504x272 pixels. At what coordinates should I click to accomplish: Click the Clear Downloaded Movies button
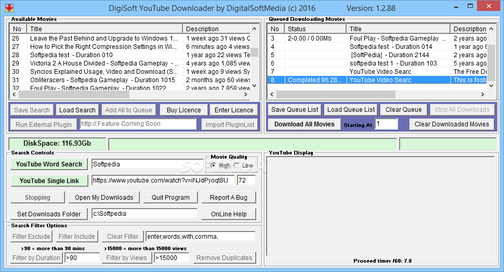(452, 124)
